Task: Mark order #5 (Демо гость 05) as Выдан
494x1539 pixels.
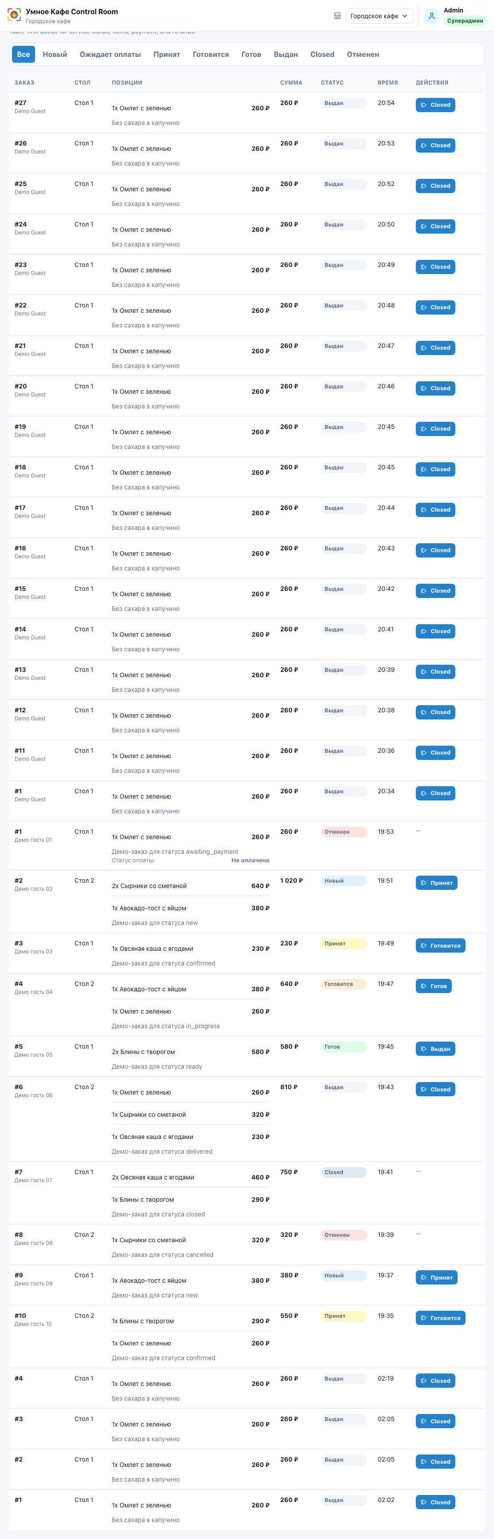Action: (435, 1049)
